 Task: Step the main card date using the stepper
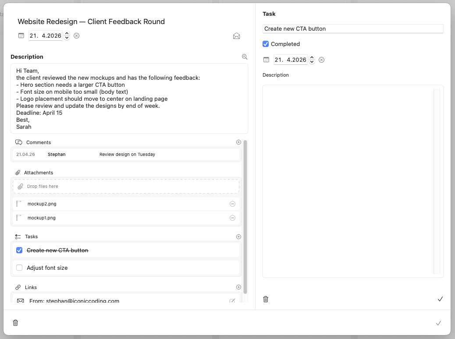[x=67, y=36]
